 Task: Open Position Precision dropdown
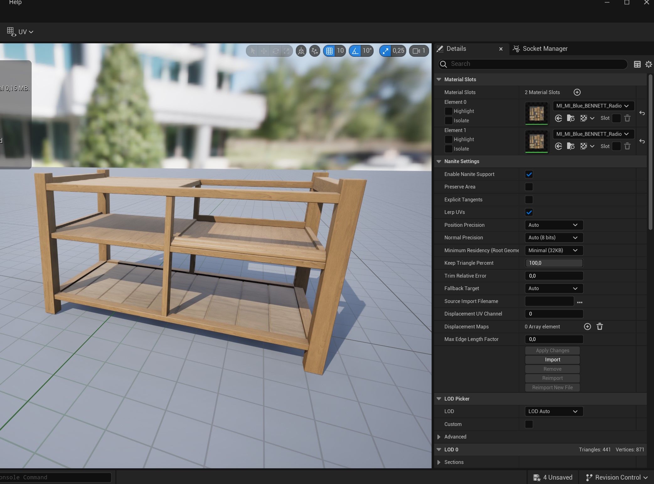tap(554, 225)
